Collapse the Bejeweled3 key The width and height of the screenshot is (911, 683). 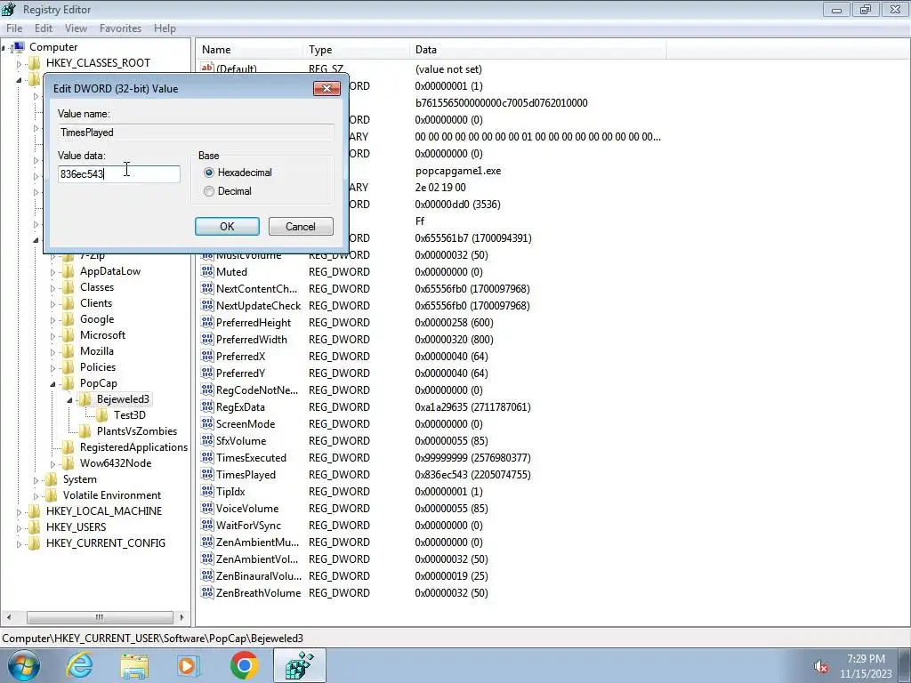[x=69, y=399]
